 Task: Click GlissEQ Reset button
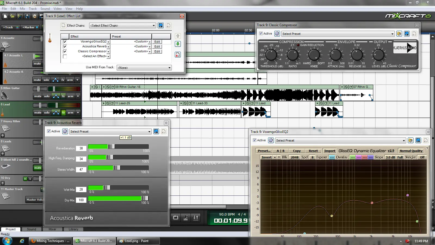point(313,151)
